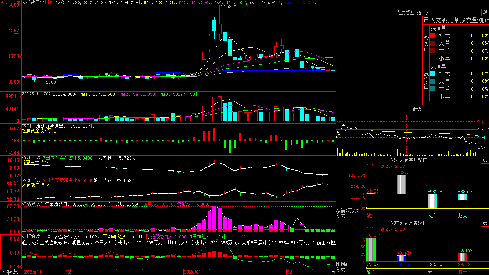
Task: Open MA(5,10,20,30,60,120) indicator parameters
Action: pyautogui.click(x=81, y=2)
